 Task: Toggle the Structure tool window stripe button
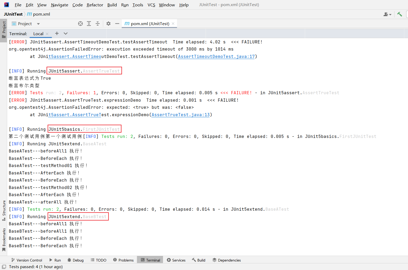tap(4, 210)
